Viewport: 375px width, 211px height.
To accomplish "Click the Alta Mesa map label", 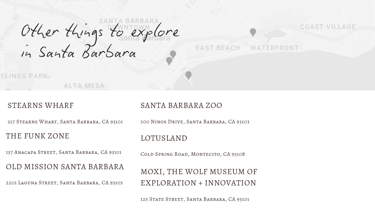I will coord(84,86).
